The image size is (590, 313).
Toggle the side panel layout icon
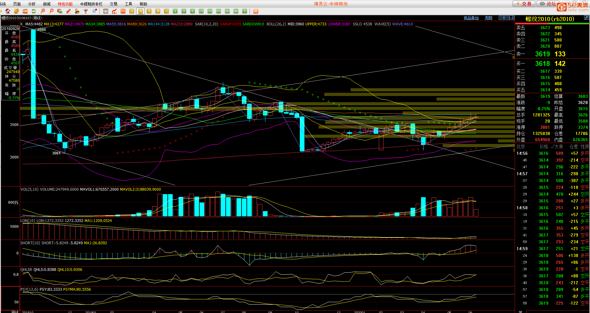click(x=512, y=18)
